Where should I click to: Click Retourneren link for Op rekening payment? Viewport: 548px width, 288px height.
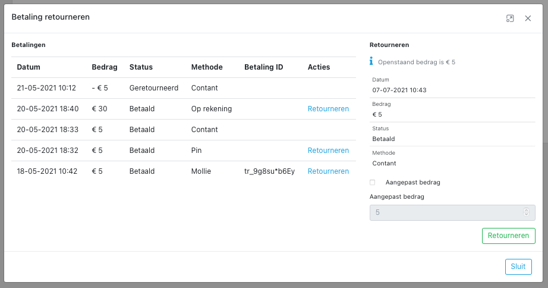coord(328,109)
